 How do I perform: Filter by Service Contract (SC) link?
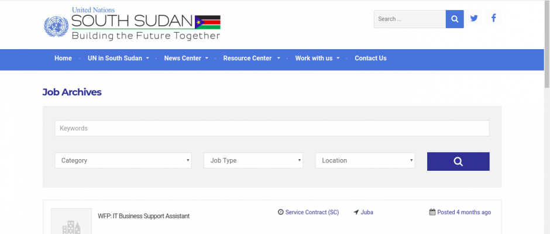click(x=312, y=212)
